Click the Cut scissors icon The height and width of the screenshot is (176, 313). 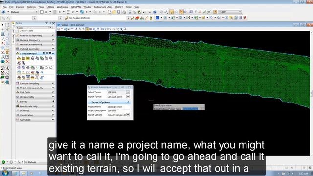(x=130, y=12)
